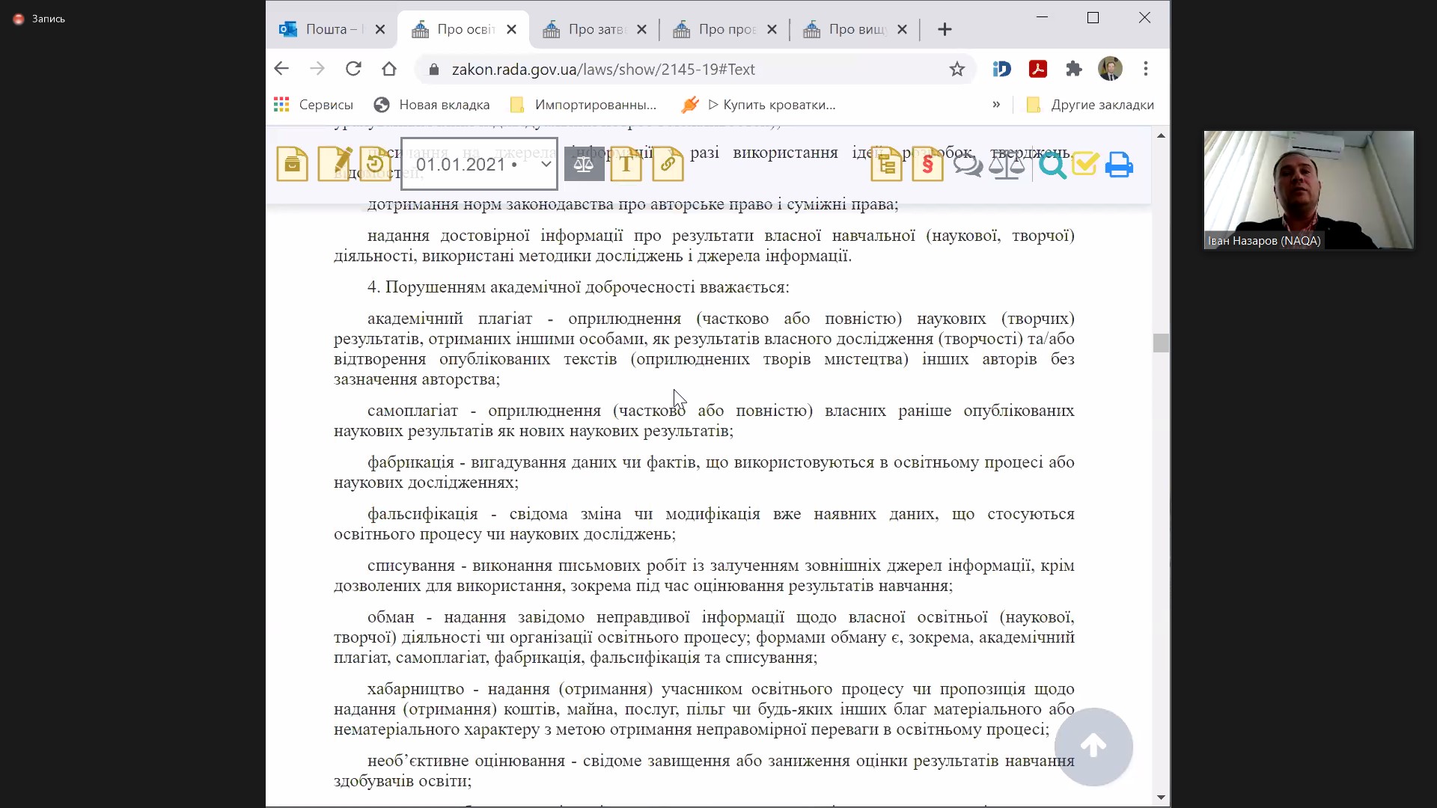1437x808 pixels.
Task: Click the chain link document icon
Action: [668, 164]
